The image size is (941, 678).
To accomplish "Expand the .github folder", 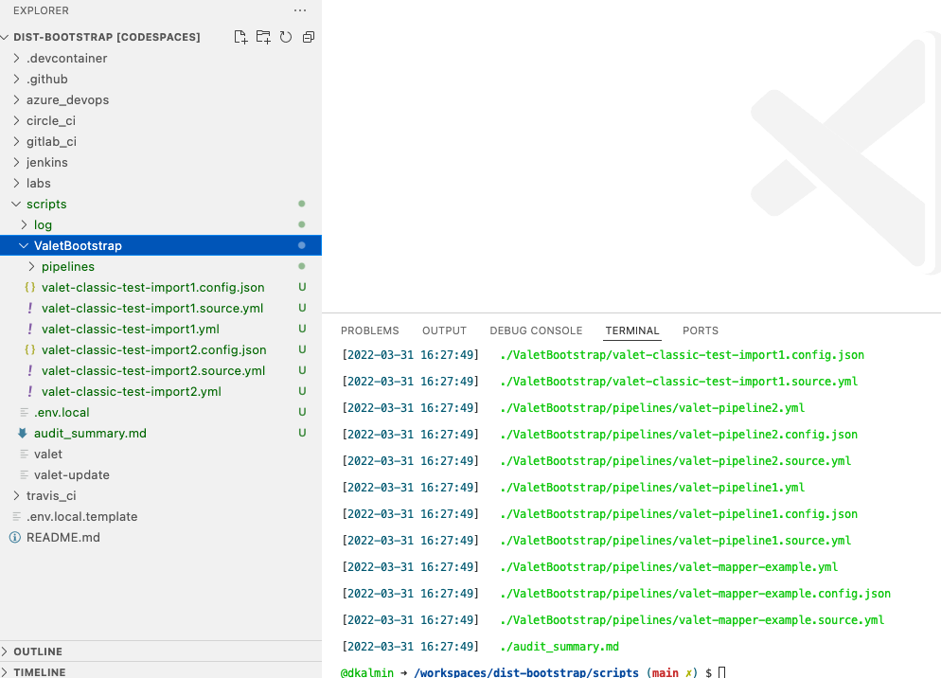I will pyautogui.click(x=16, y=79).
